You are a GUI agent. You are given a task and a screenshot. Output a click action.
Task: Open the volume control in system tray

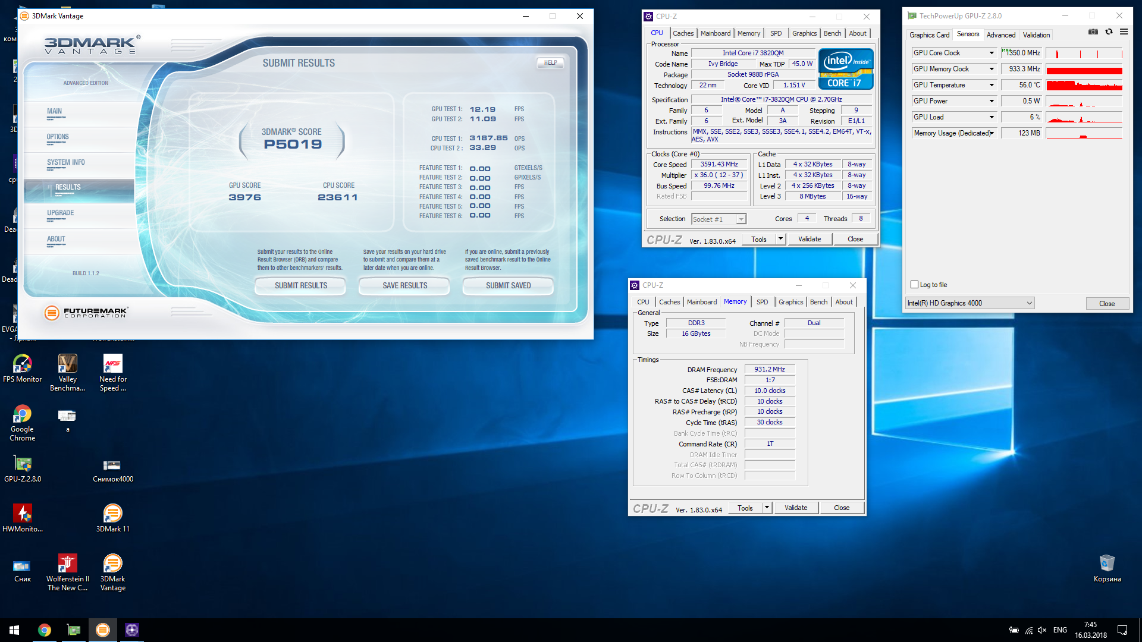pos(1042,630)
